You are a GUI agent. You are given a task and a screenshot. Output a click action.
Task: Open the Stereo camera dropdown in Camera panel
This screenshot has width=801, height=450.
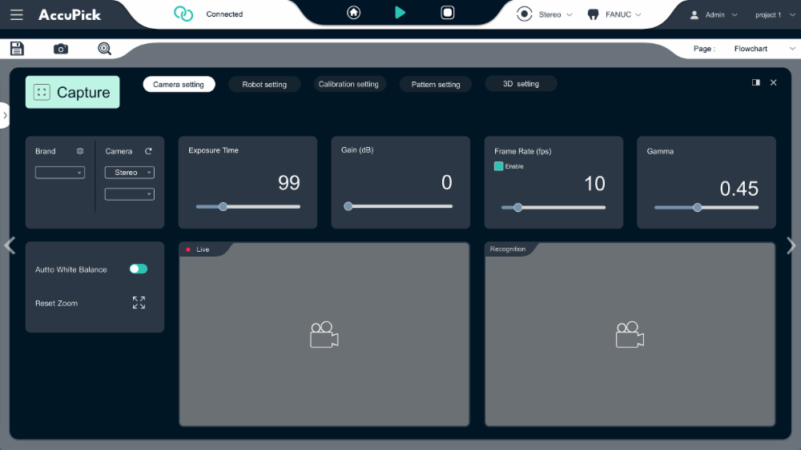[x=129, y=173]
